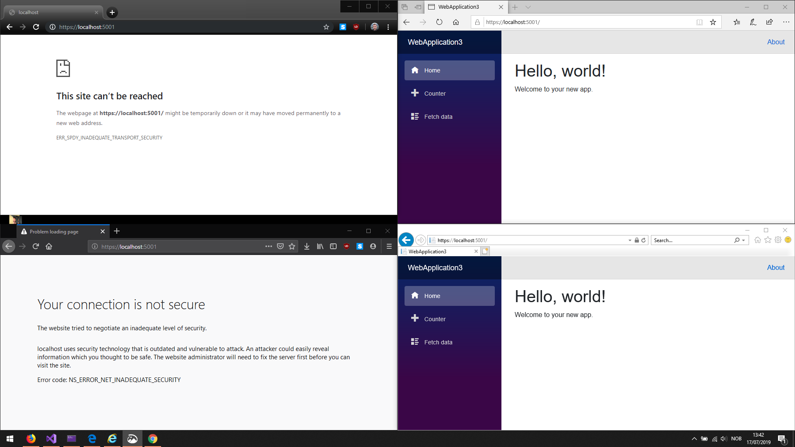Launch Visual Studio Code from the taskbar
795x447 pixels.
[51, 439]
